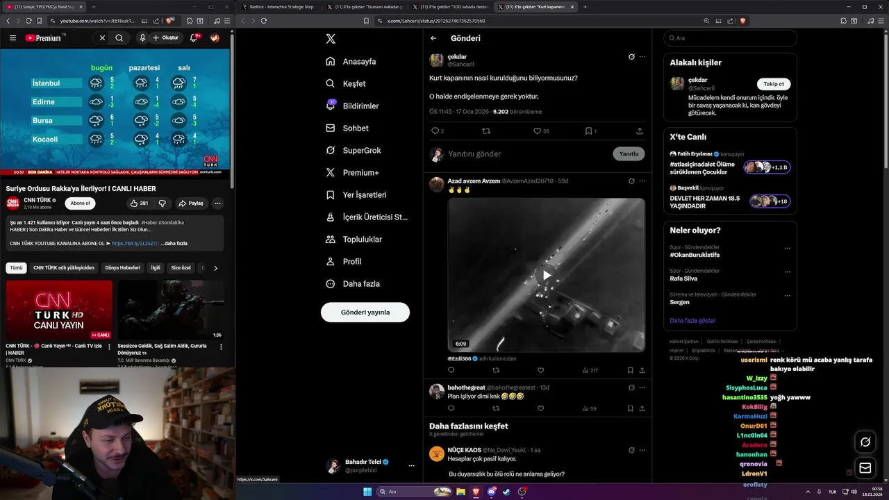
Task: Click Paylaş under the YouTube video
Action: pyautogui.click(x=191, y=203)
